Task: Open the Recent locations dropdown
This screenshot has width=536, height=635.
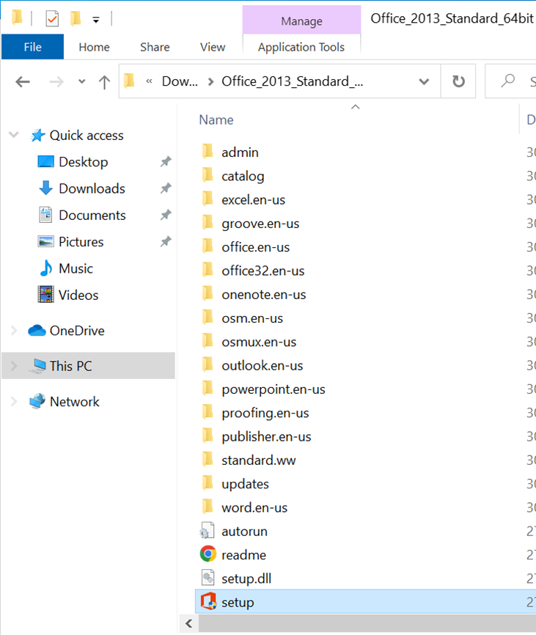Action: pos(82,82)
